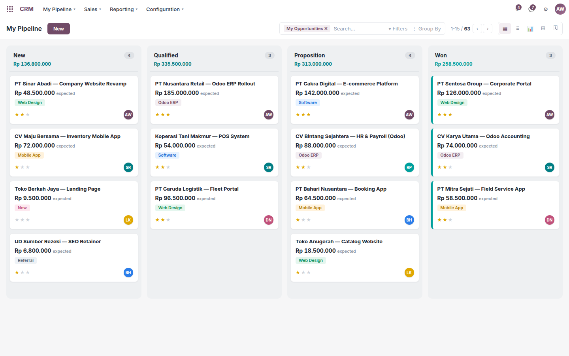Image resolution: width=569 pixels, height=356 pixels.
Task: Switch to the pivot view icon
Action: click(x=543, y=28)
